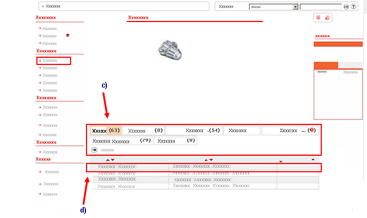Sort third column with right up arrow
The width and height of the screenshot is (367, 218).
pyautogui.click(x=313, y=159)
